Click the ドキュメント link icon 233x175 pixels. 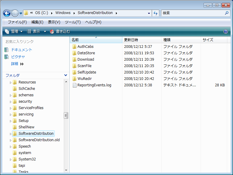coord(6,50)
